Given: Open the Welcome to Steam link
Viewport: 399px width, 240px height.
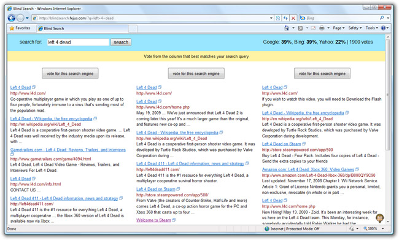Looking at the screenshot, I should [x=153, y=220].
